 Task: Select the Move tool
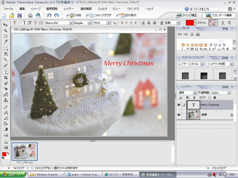click(x=5, y=25)
